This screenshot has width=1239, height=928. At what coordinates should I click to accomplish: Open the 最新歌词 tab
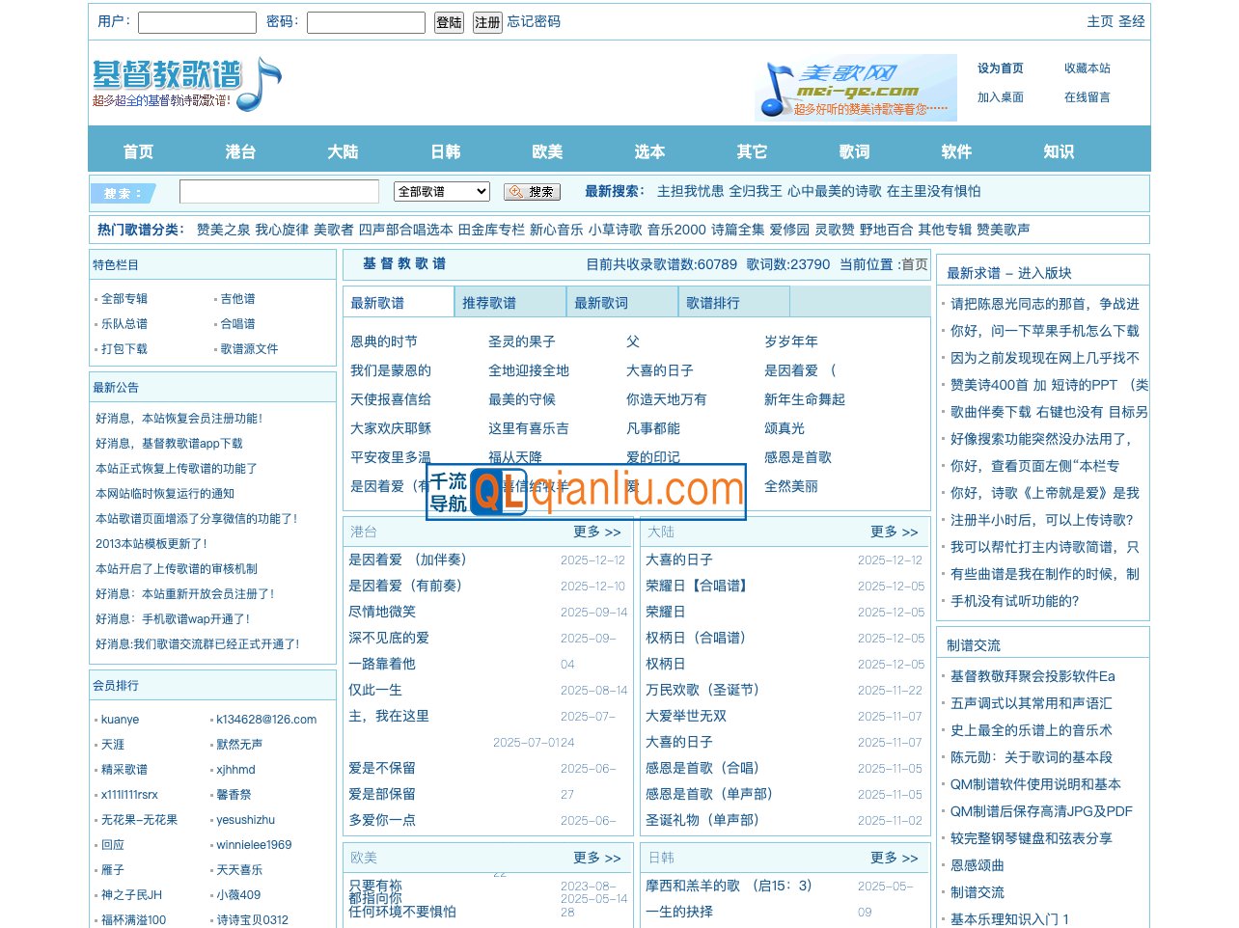point(601,303)
